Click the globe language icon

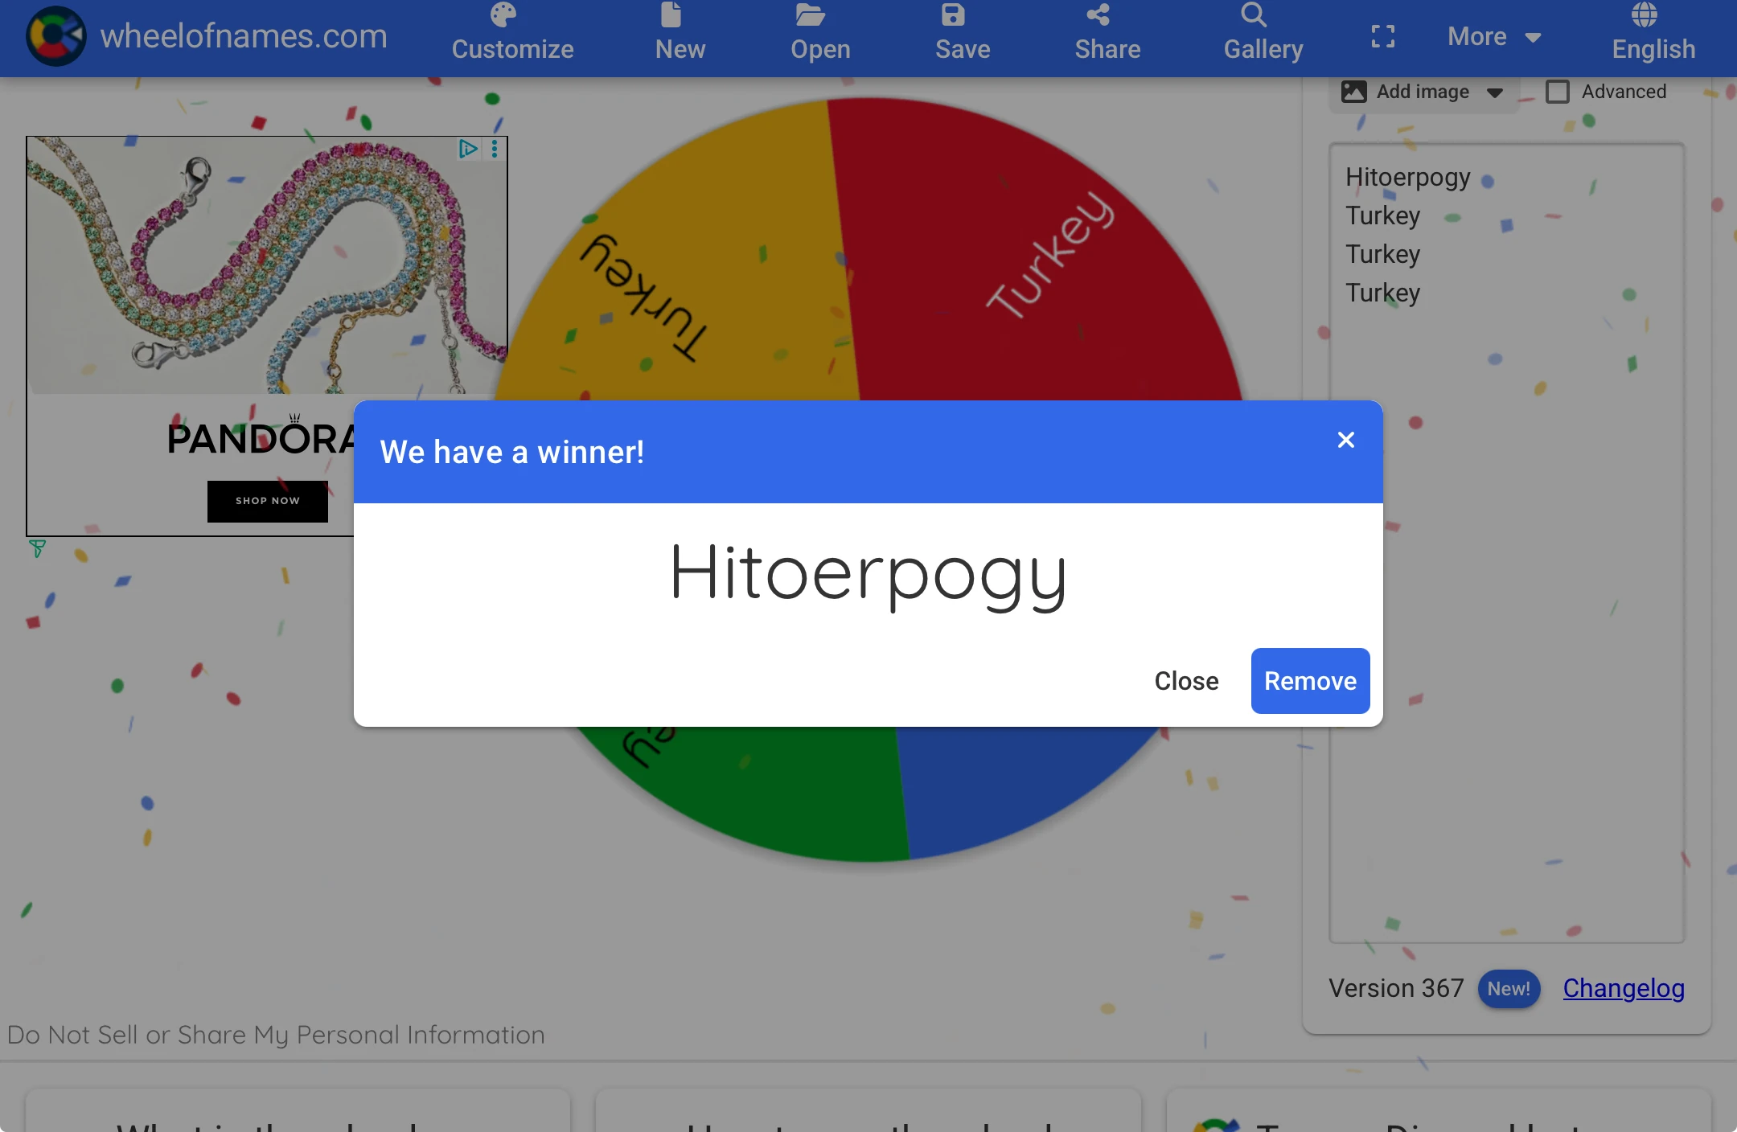tap(1644, 14)
